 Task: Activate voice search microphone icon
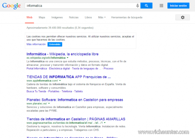tap(137, 6)
